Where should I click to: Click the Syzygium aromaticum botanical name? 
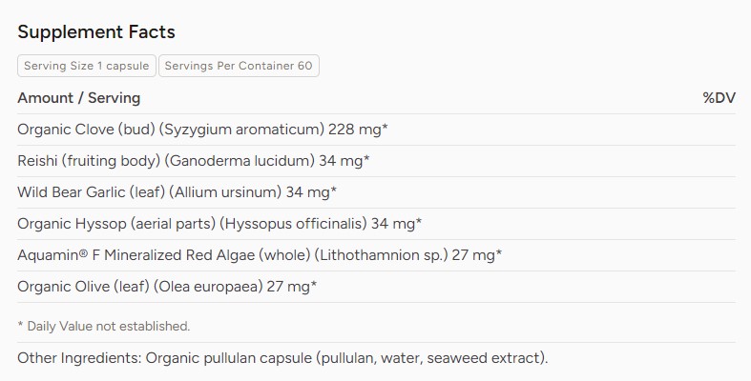pos(241,130)
